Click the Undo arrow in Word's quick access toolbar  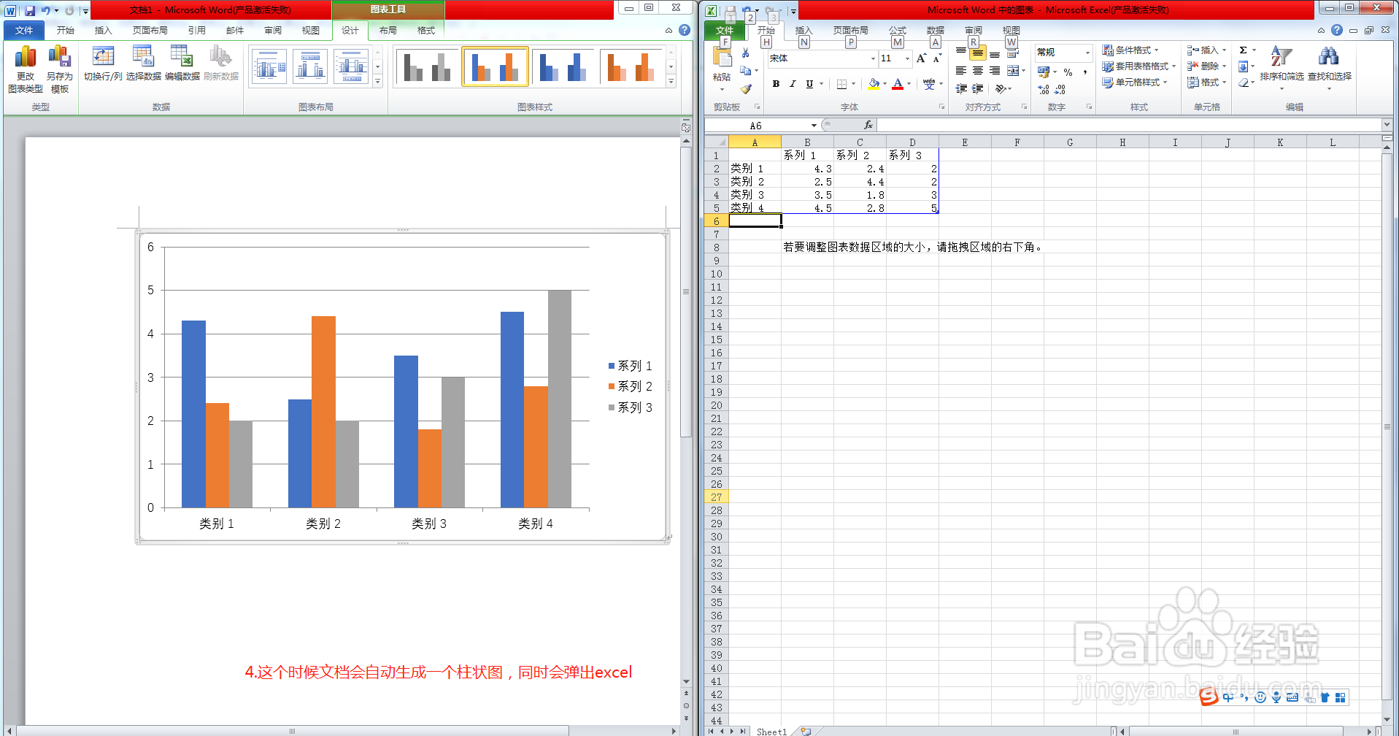click(45, 11)
